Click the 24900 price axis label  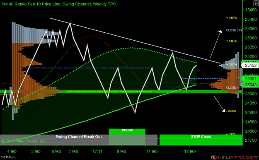(251, 112)
